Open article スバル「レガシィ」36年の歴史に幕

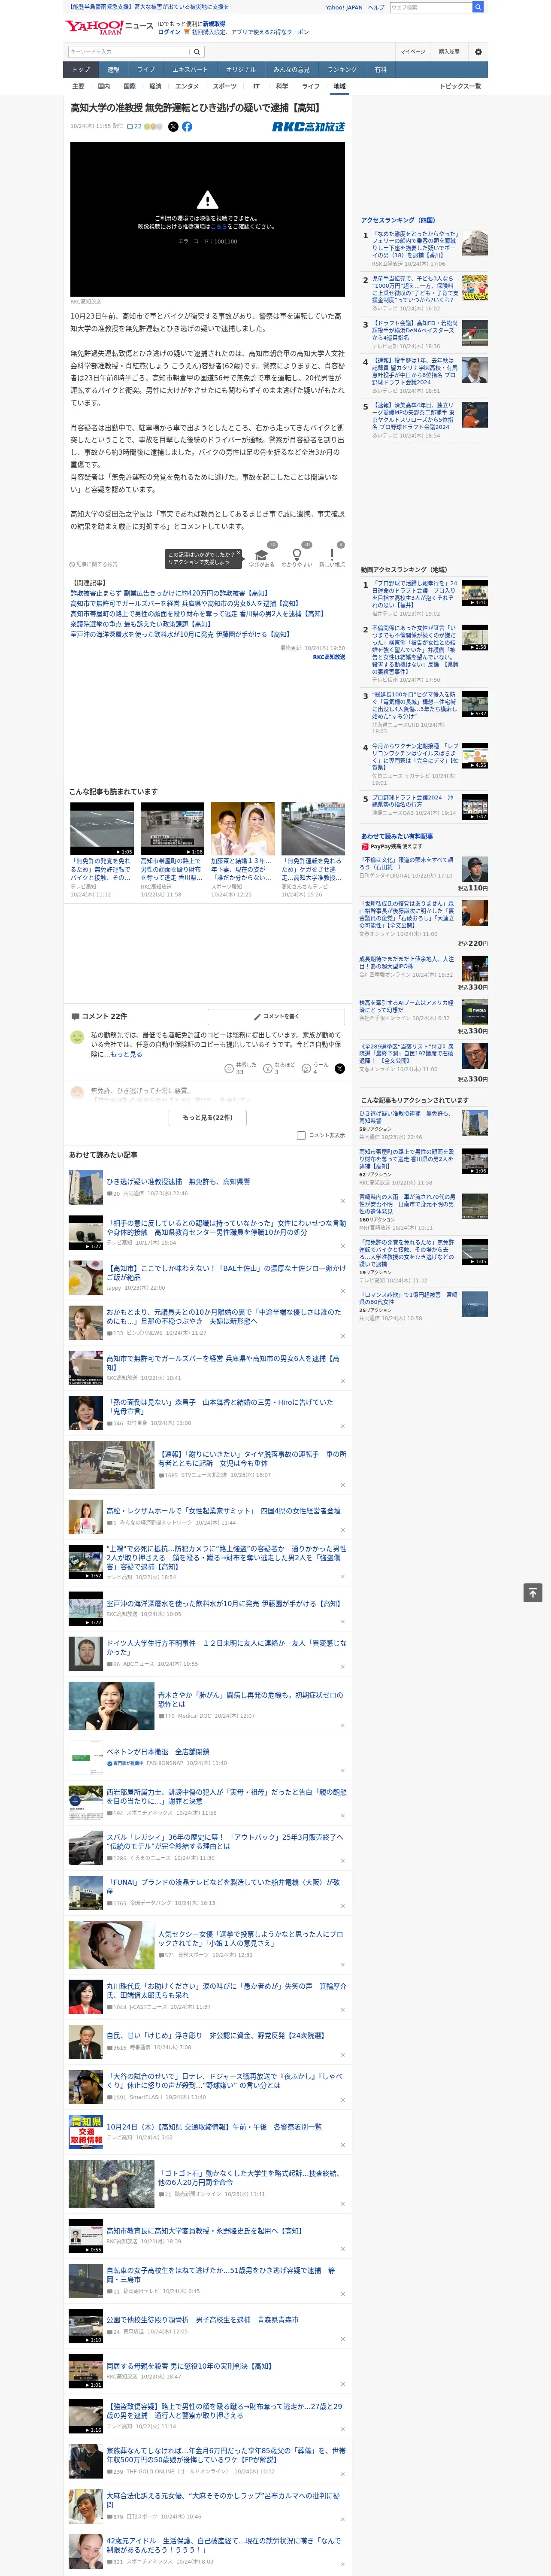(x=224, y=1841)
